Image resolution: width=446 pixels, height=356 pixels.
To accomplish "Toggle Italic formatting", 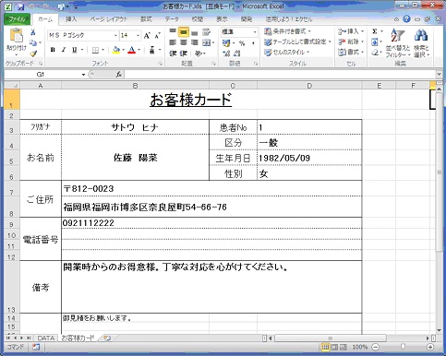I will pos(64,50).
